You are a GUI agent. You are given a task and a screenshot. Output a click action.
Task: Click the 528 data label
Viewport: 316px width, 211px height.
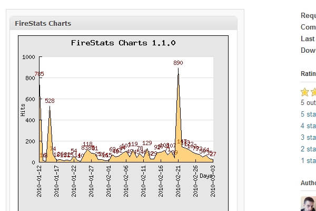pos(50,101)
